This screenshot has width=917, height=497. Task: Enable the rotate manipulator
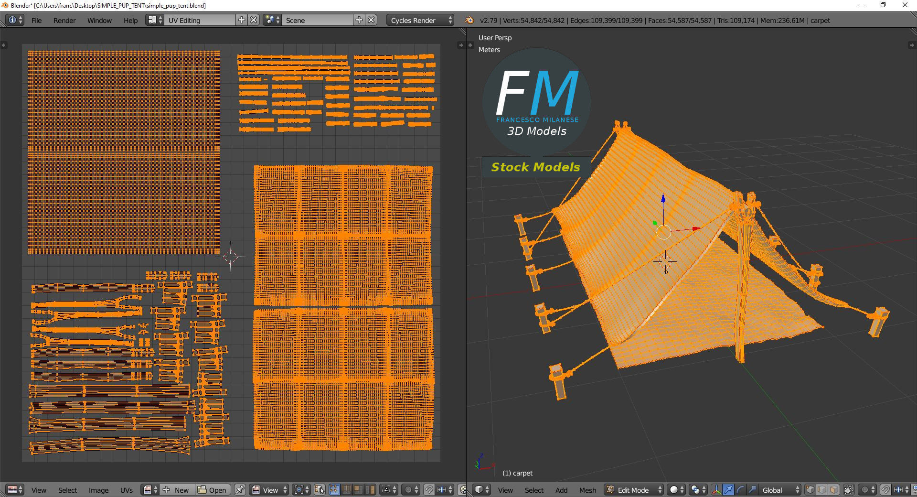click(740, 490)
